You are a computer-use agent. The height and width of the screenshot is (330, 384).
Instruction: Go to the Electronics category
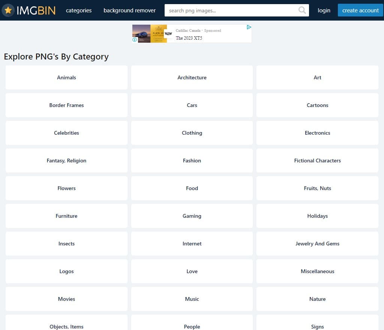point(317,133)
